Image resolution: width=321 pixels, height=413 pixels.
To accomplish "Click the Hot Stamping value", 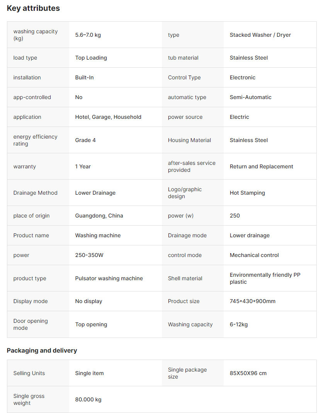I will 247,193.
